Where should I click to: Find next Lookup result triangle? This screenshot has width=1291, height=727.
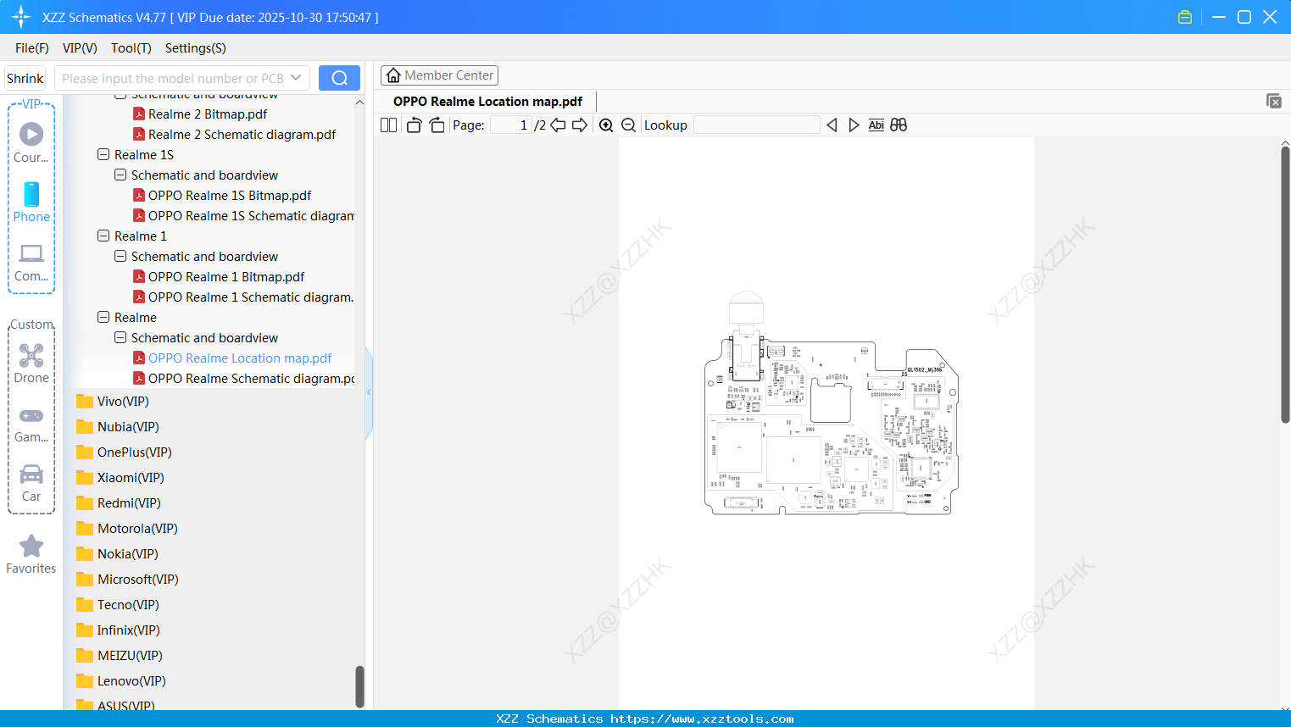[x=854, y=125]
